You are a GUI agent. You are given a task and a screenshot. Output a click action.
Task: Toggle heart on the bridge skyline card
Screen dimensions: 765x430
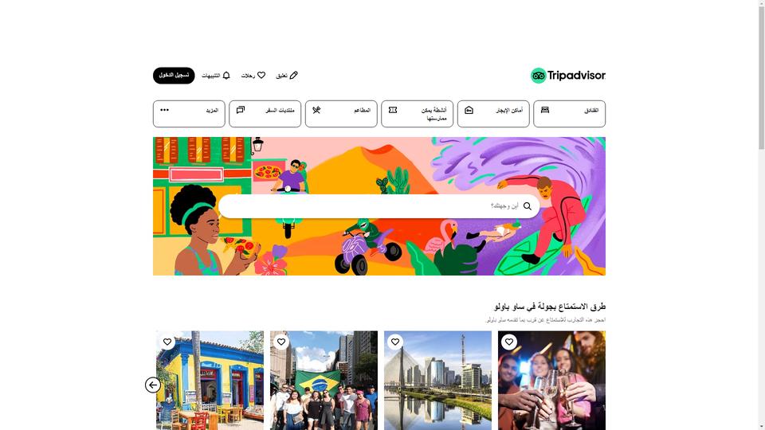click(395, 342)
